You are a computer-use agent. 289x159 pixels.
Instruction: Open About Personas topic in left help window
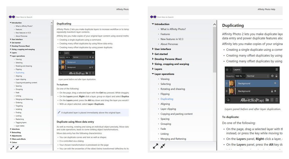coord(21,36)
